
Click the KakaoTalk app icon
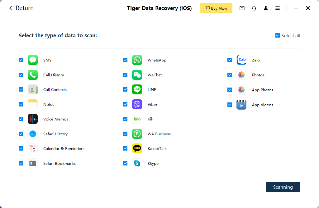pos(137,148)
